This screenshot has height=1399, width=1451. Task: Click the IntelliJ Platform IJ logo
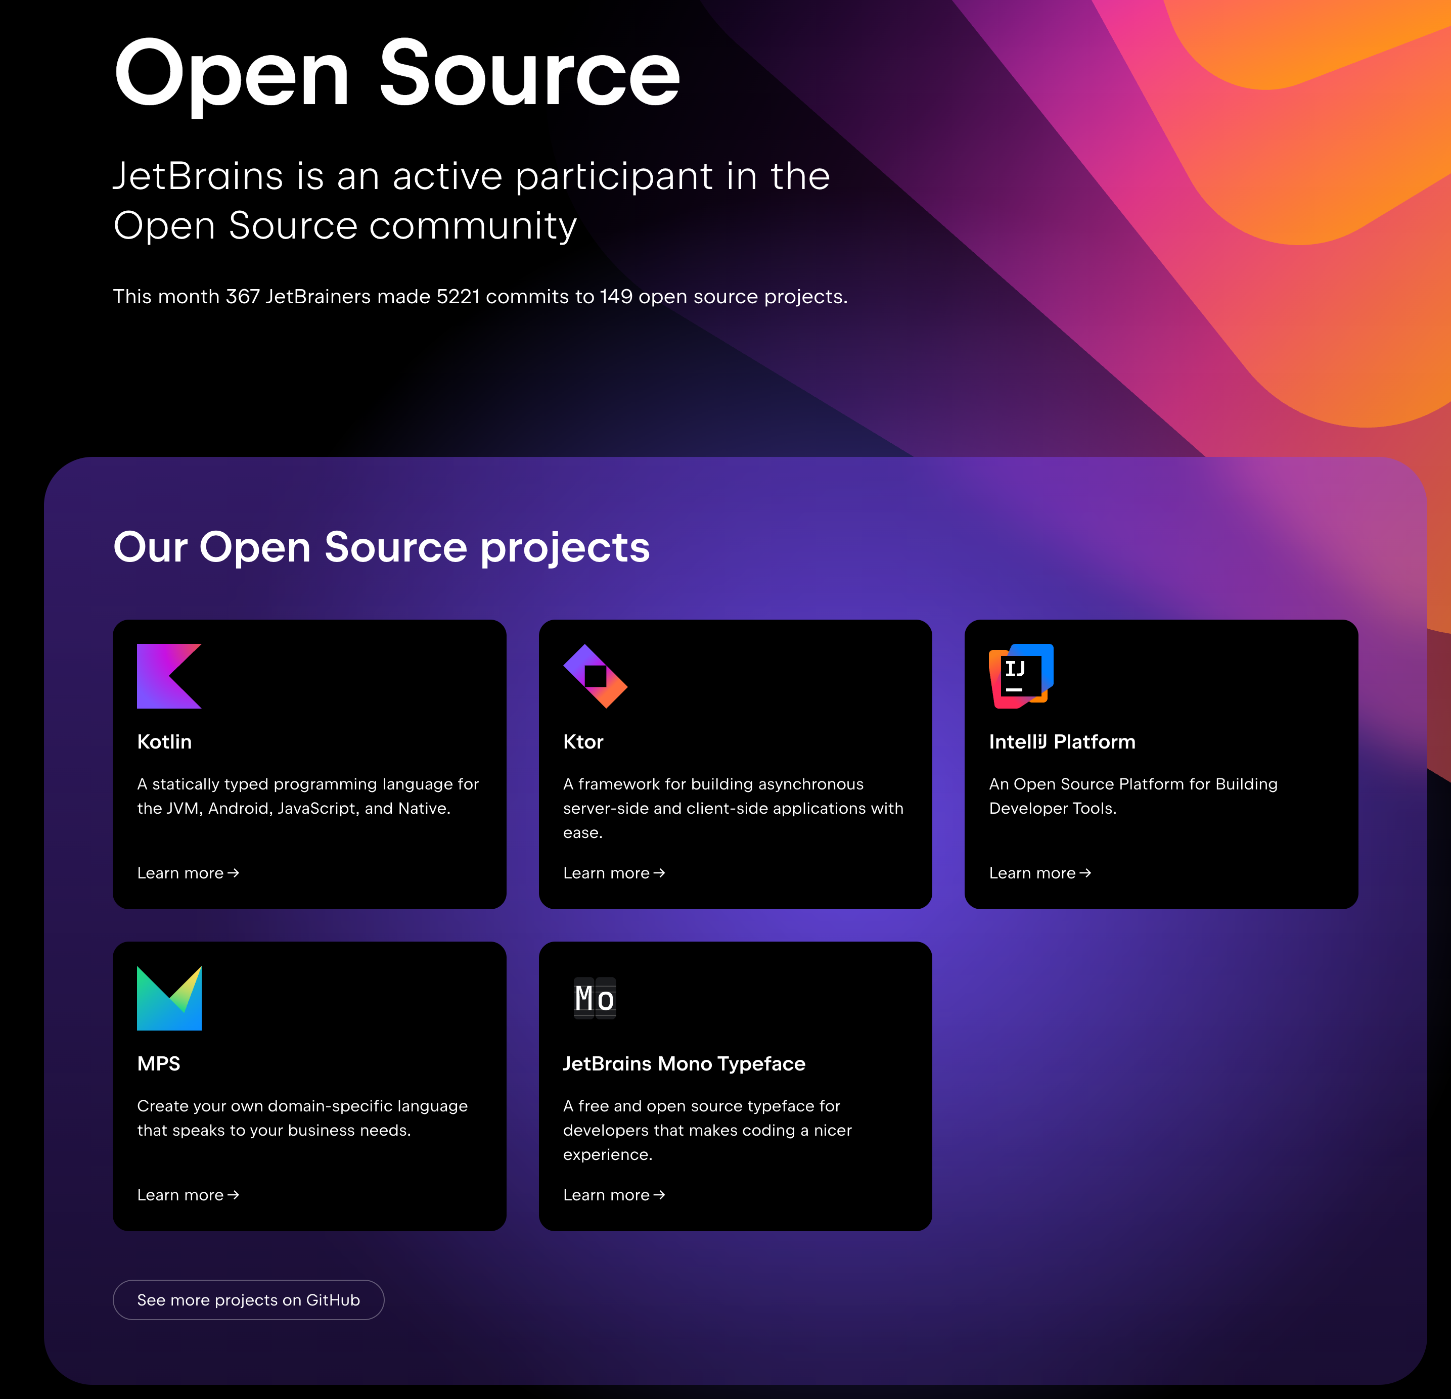point(1021,676)
